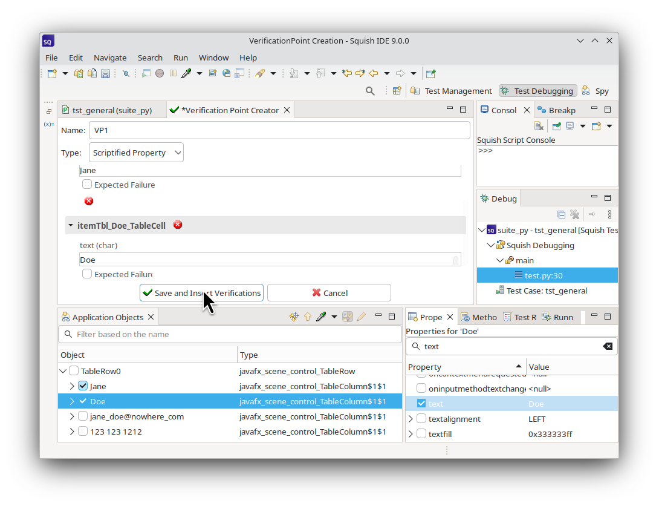Image resolution: width=659 pixels, height=506 pixels.
Task: Toggle the Jane object checkbox
Action: pyautogui.click(x=83, y=386)
